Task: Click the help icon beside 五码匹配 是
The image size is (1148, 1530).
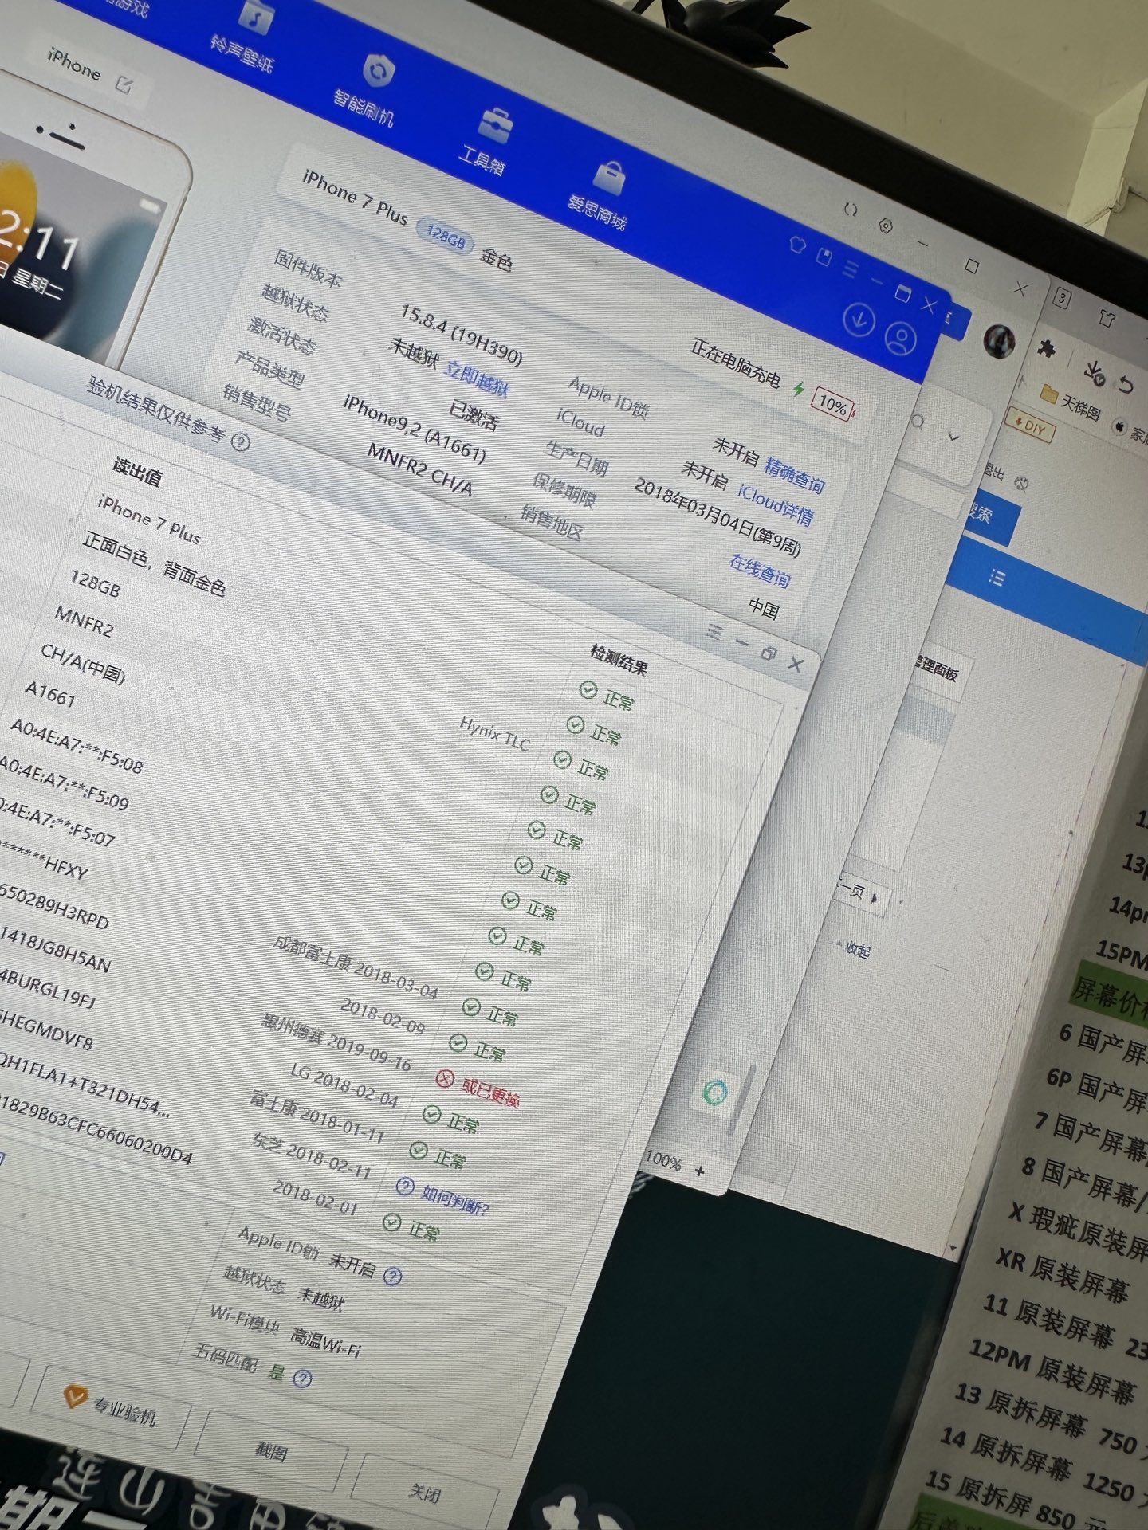Action: pos(302,1378)
